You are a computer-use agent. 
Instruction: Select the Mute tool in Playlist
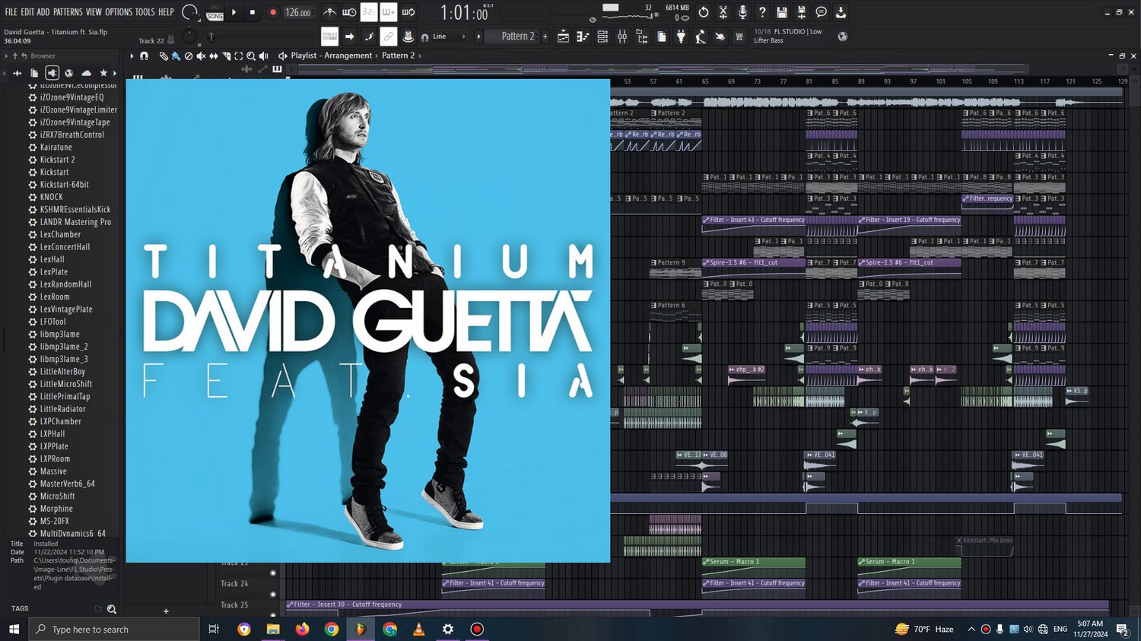(201, 56)
